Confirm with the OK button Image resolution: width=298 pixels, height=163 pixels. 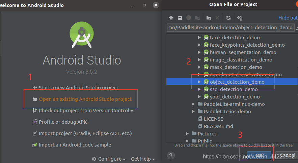[x=259, y=155]
